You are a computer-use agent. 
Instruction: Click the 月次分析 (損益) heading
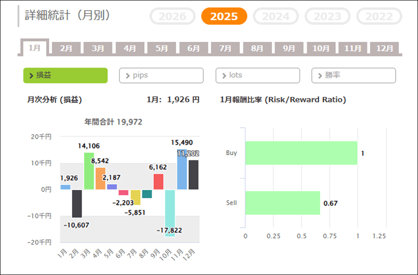[55, 100]
